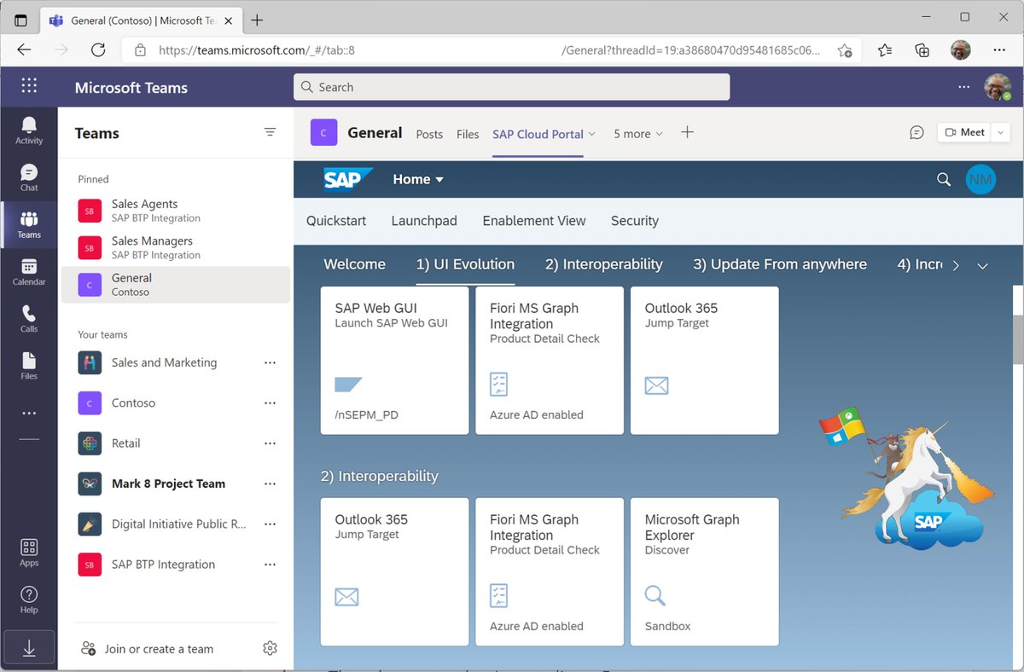
Task: Open Contoso team more options
Action: [x=270, y=403]
